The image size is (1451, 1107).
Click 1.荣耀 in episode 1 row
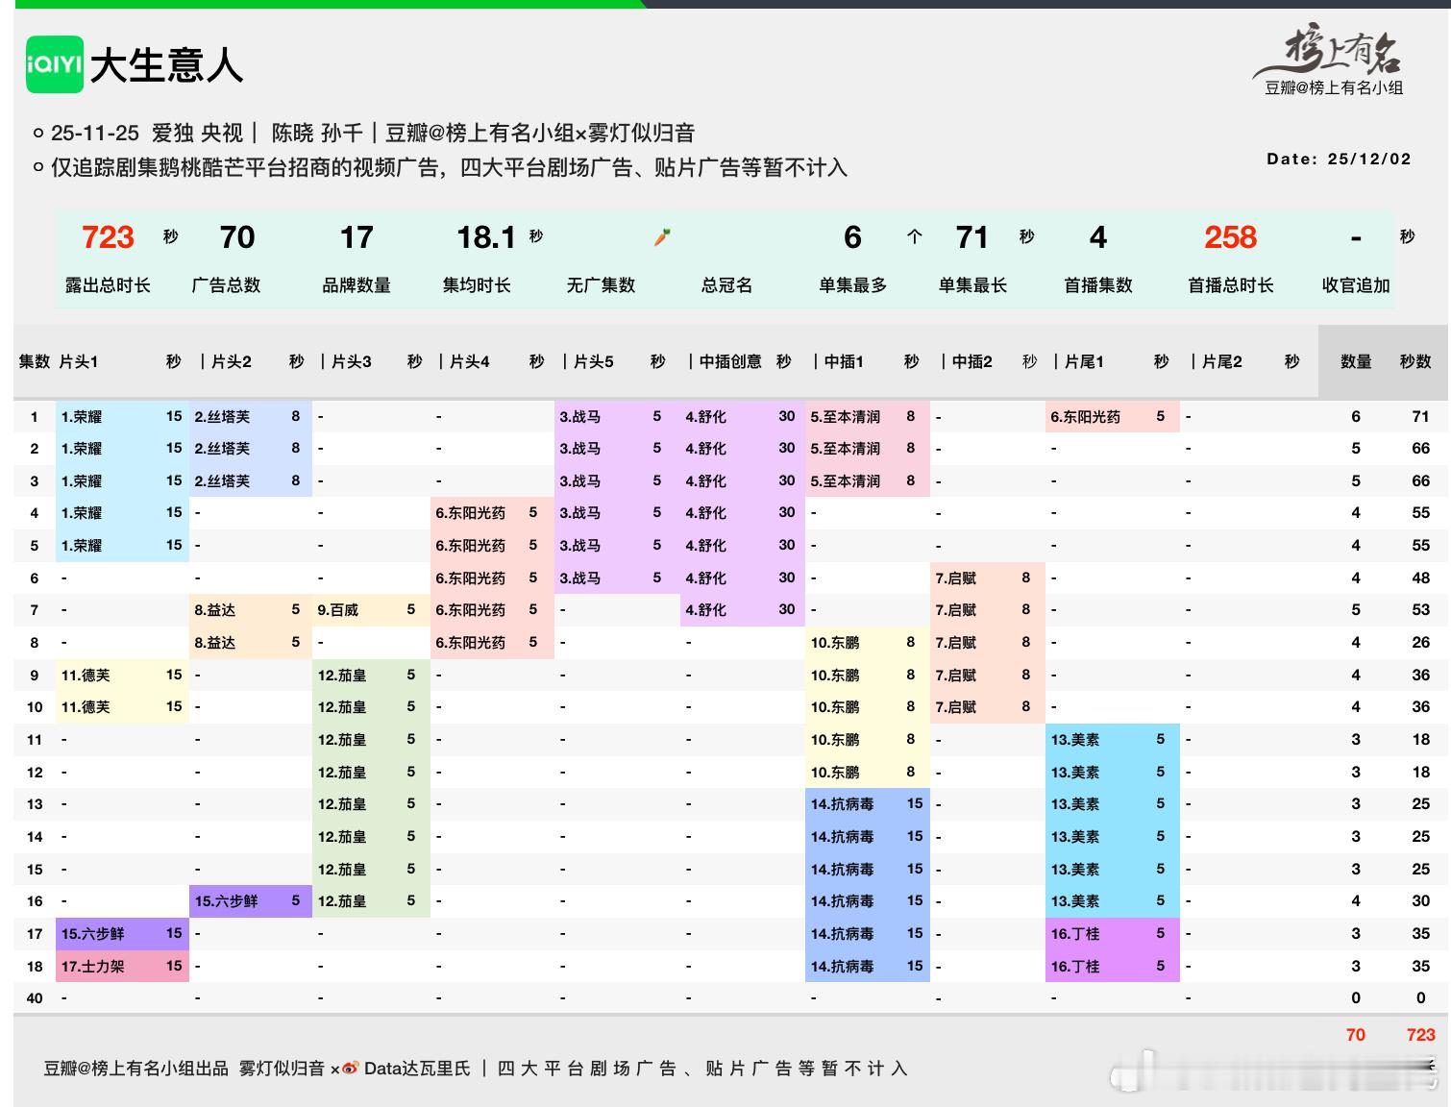pyautogui.click(x=82, y=417)
